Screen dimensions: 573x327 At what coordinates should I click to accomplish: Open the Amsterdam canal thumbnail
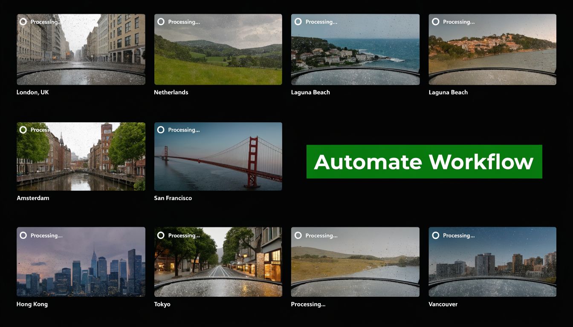point(81,157)
